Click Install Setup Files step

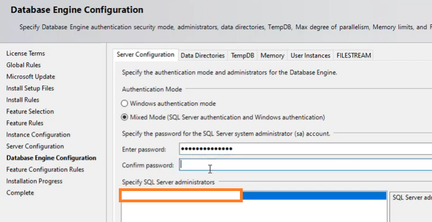30,88
